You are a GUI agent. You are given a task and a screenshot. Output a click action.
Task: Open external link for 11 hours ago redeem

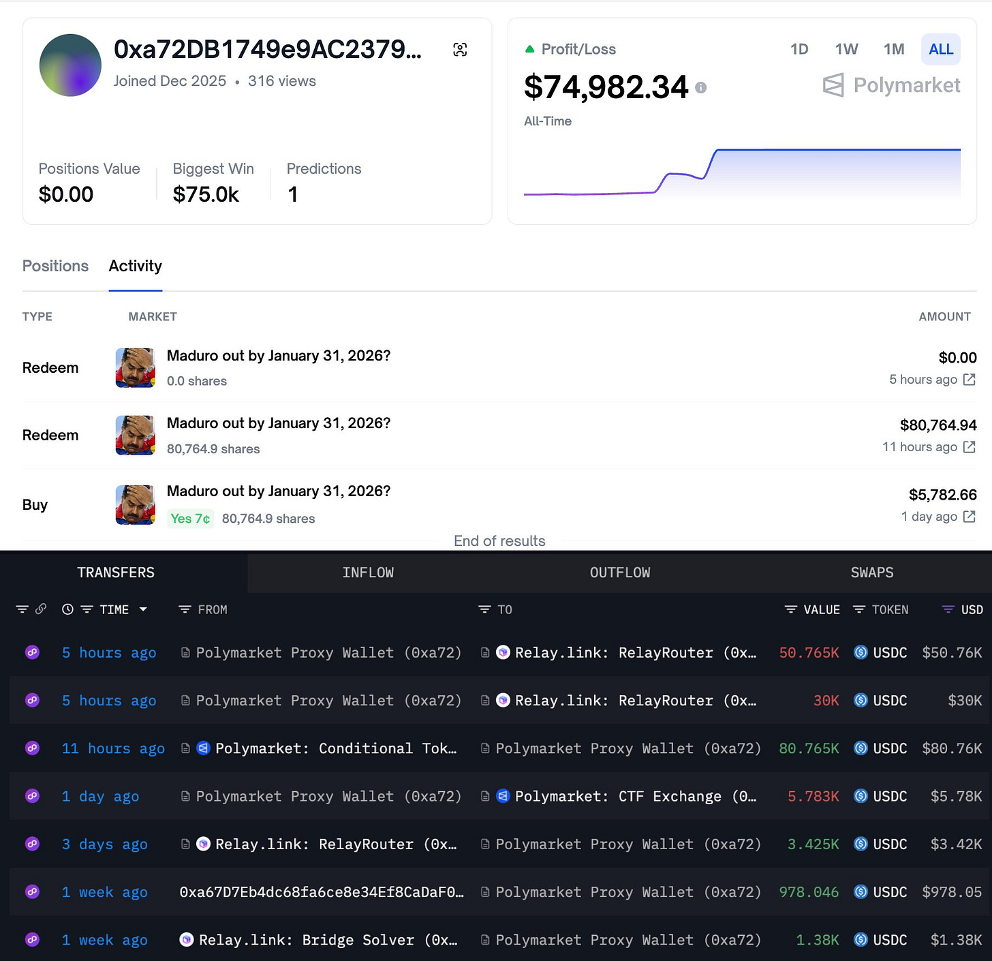(970, 446)
